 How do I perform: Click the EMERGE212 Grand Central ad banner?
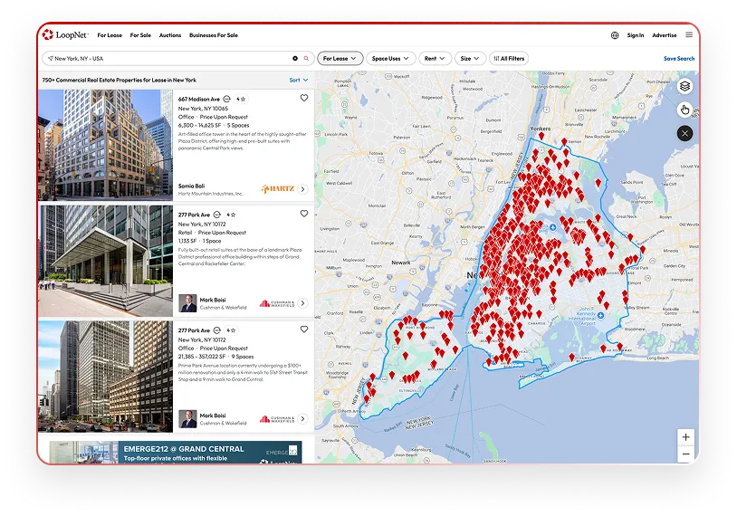[176, 452]
